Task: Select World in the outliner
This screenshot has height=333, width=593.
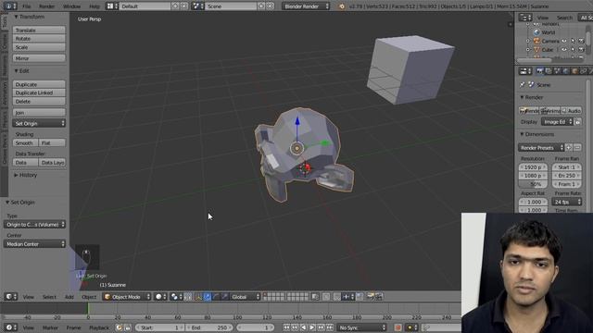Action: 548,32
